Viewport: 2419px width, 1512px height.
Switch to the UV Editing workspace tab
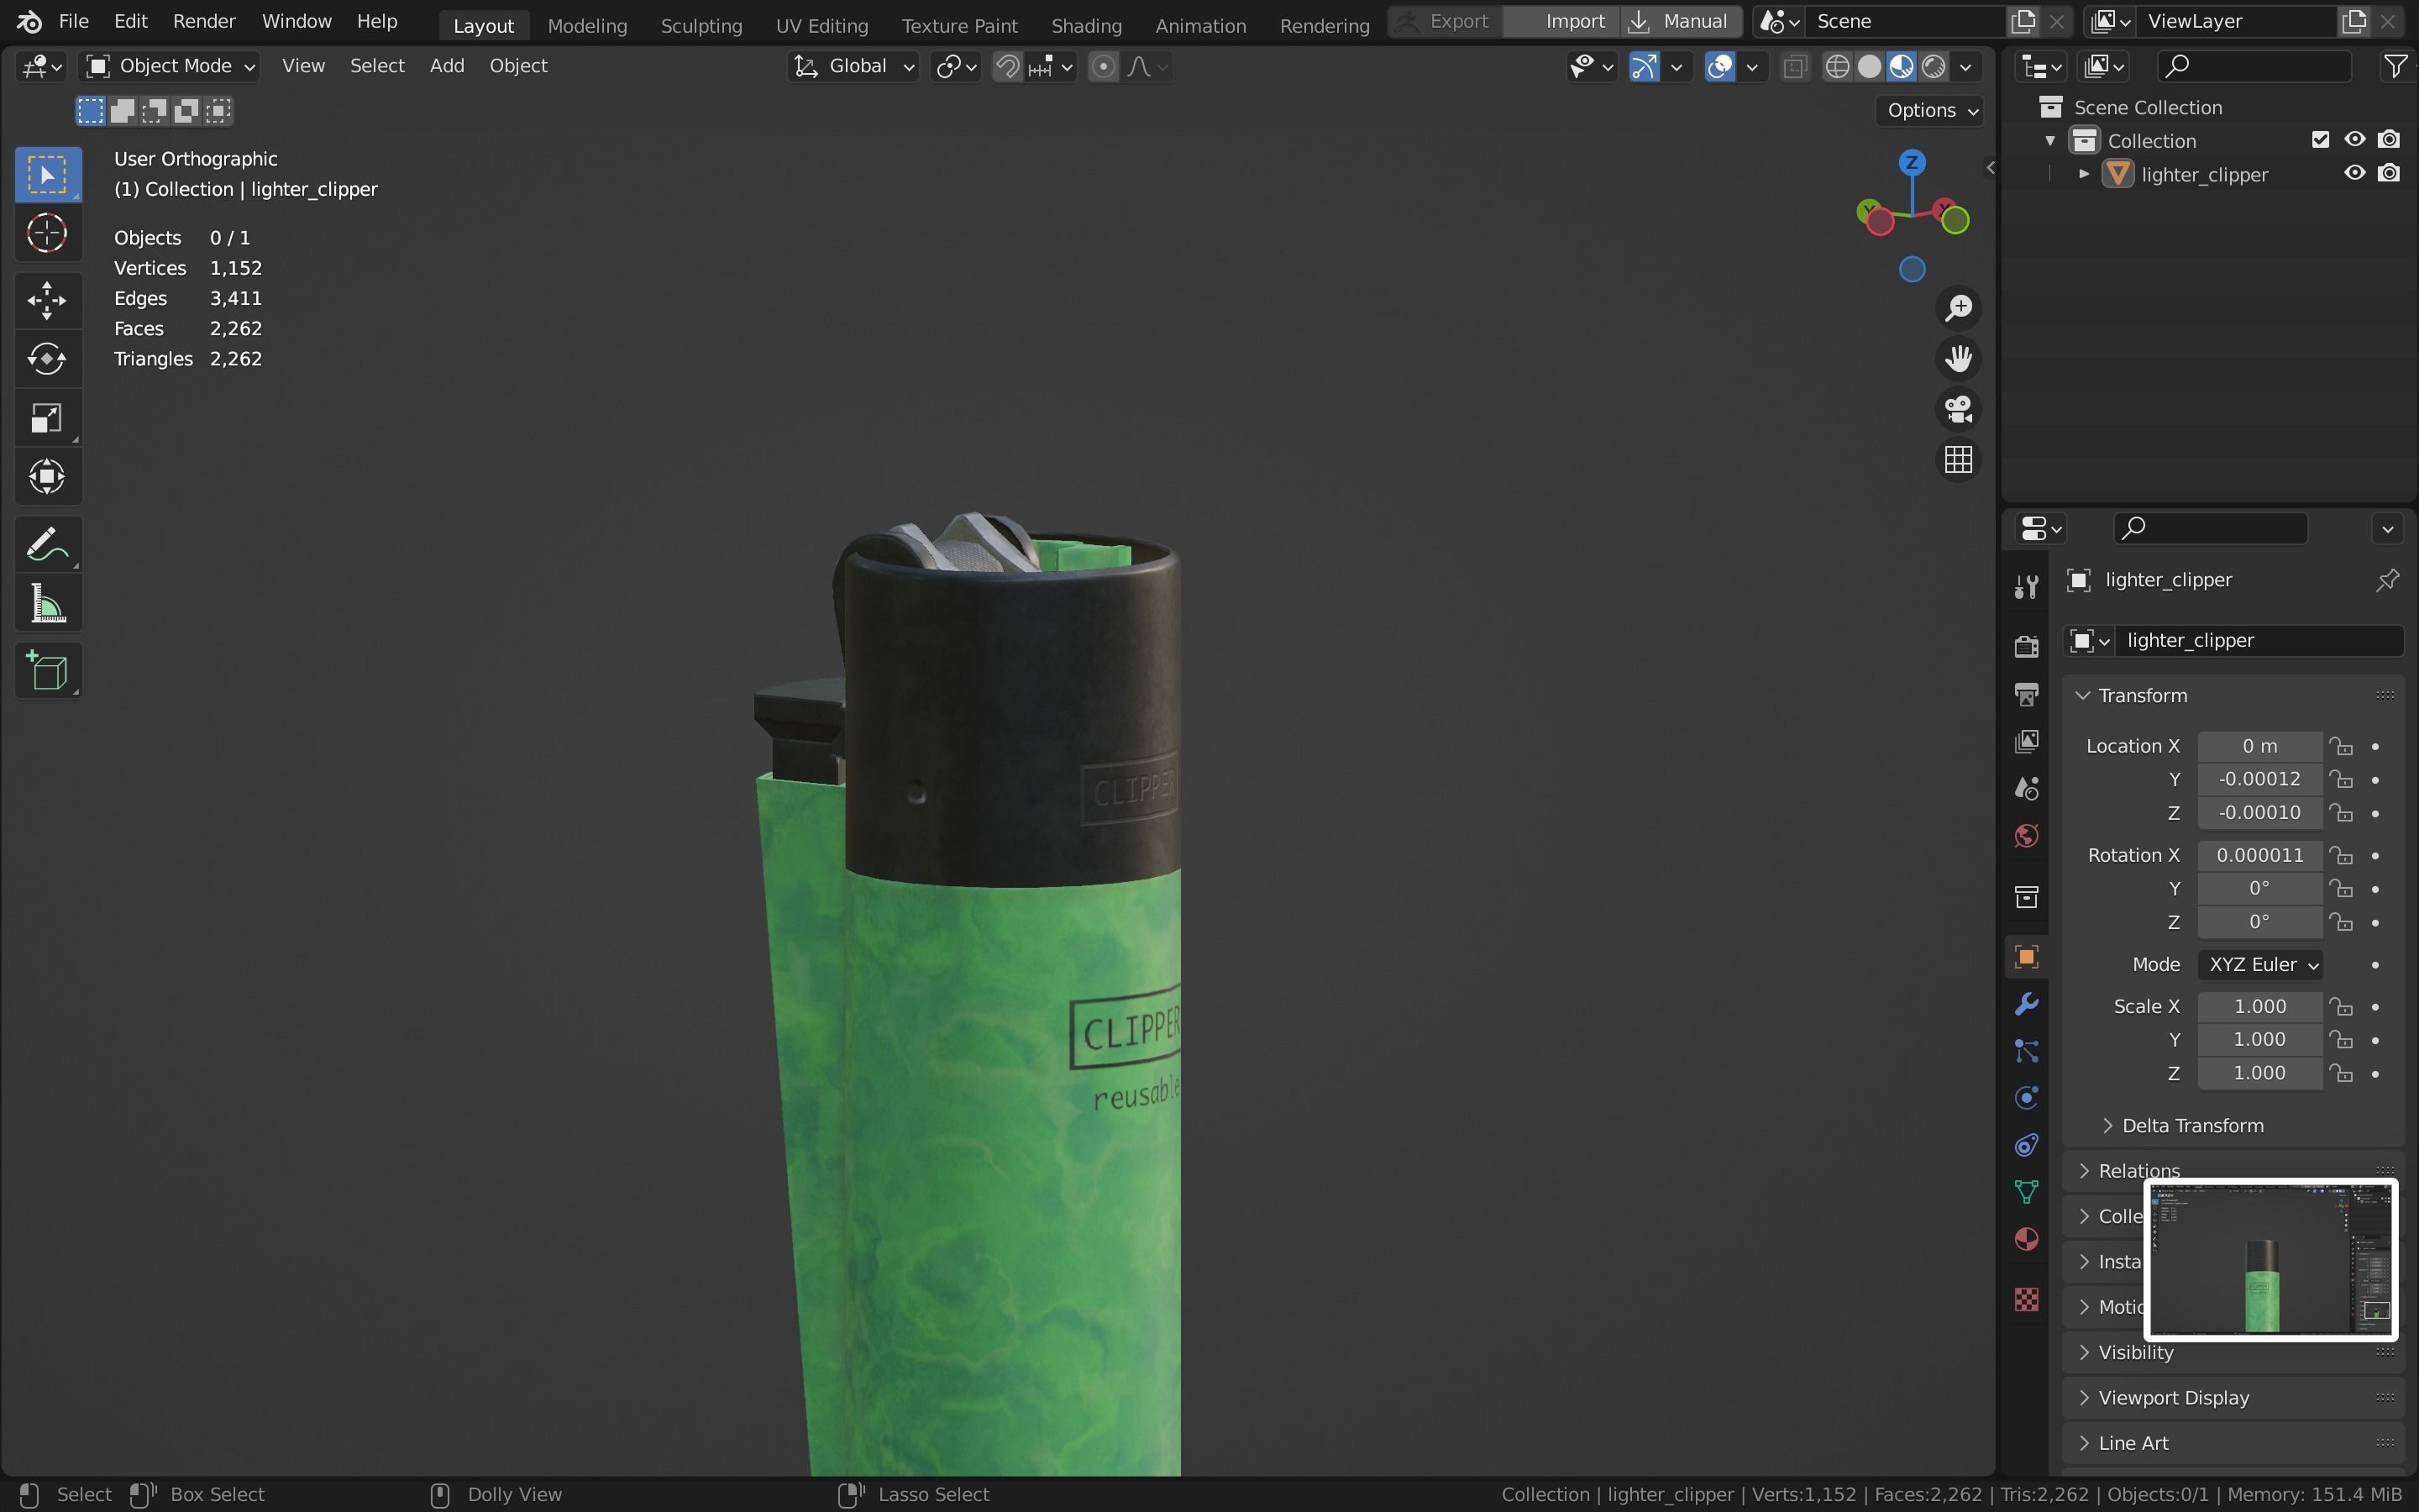[x=821, y=26]
